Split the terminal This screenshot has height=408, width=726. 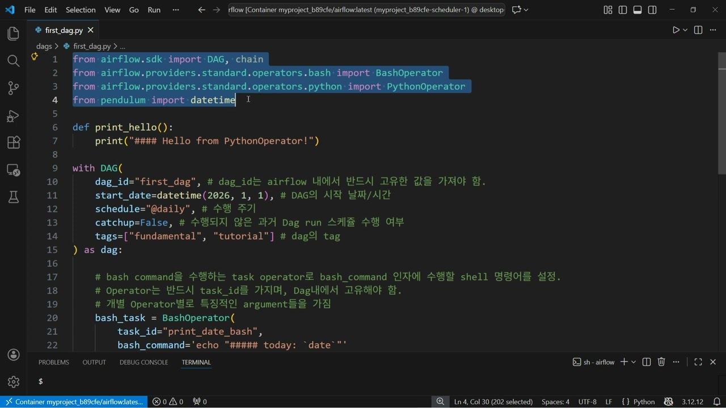pos(647,362)
